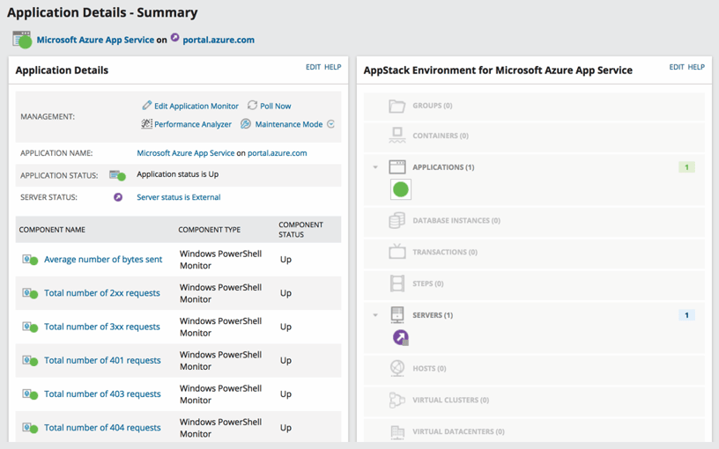Collapse the Servers (1) section

pyautogui.click(x=375, y=315)
